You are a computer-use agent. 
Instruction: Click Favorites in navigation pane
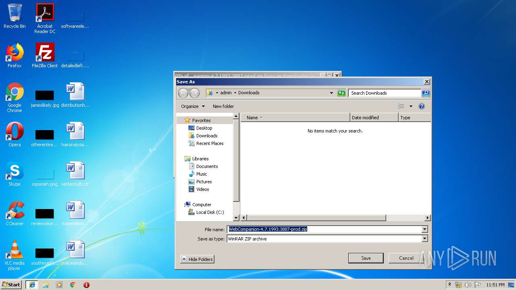(201, 120)
